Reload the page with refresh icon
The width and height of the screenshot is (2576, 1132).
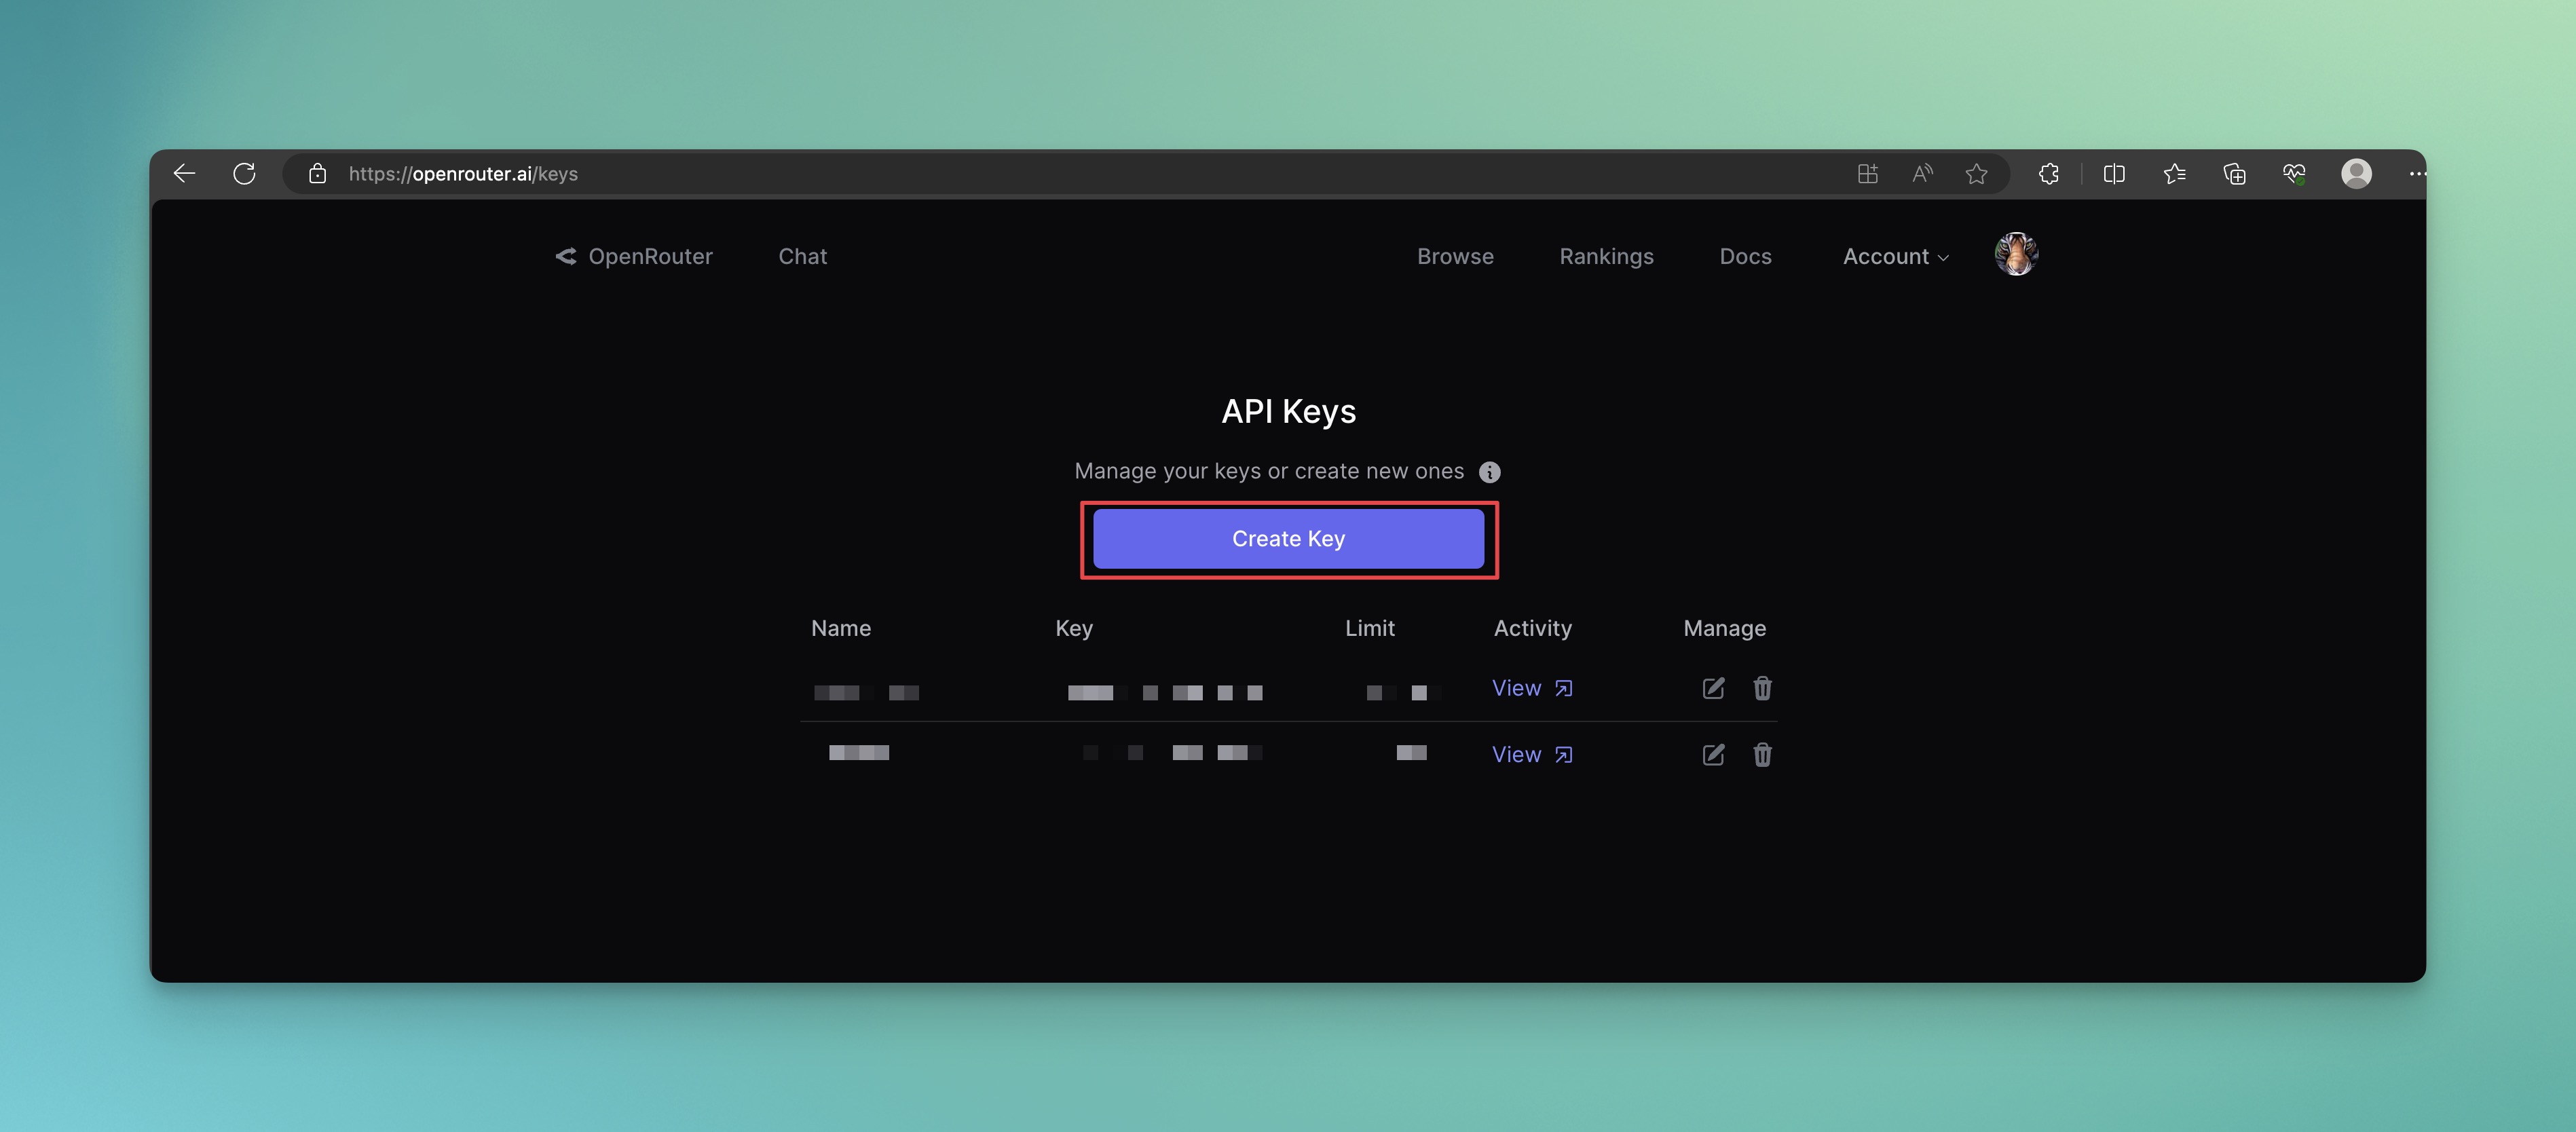pos(244,174)
